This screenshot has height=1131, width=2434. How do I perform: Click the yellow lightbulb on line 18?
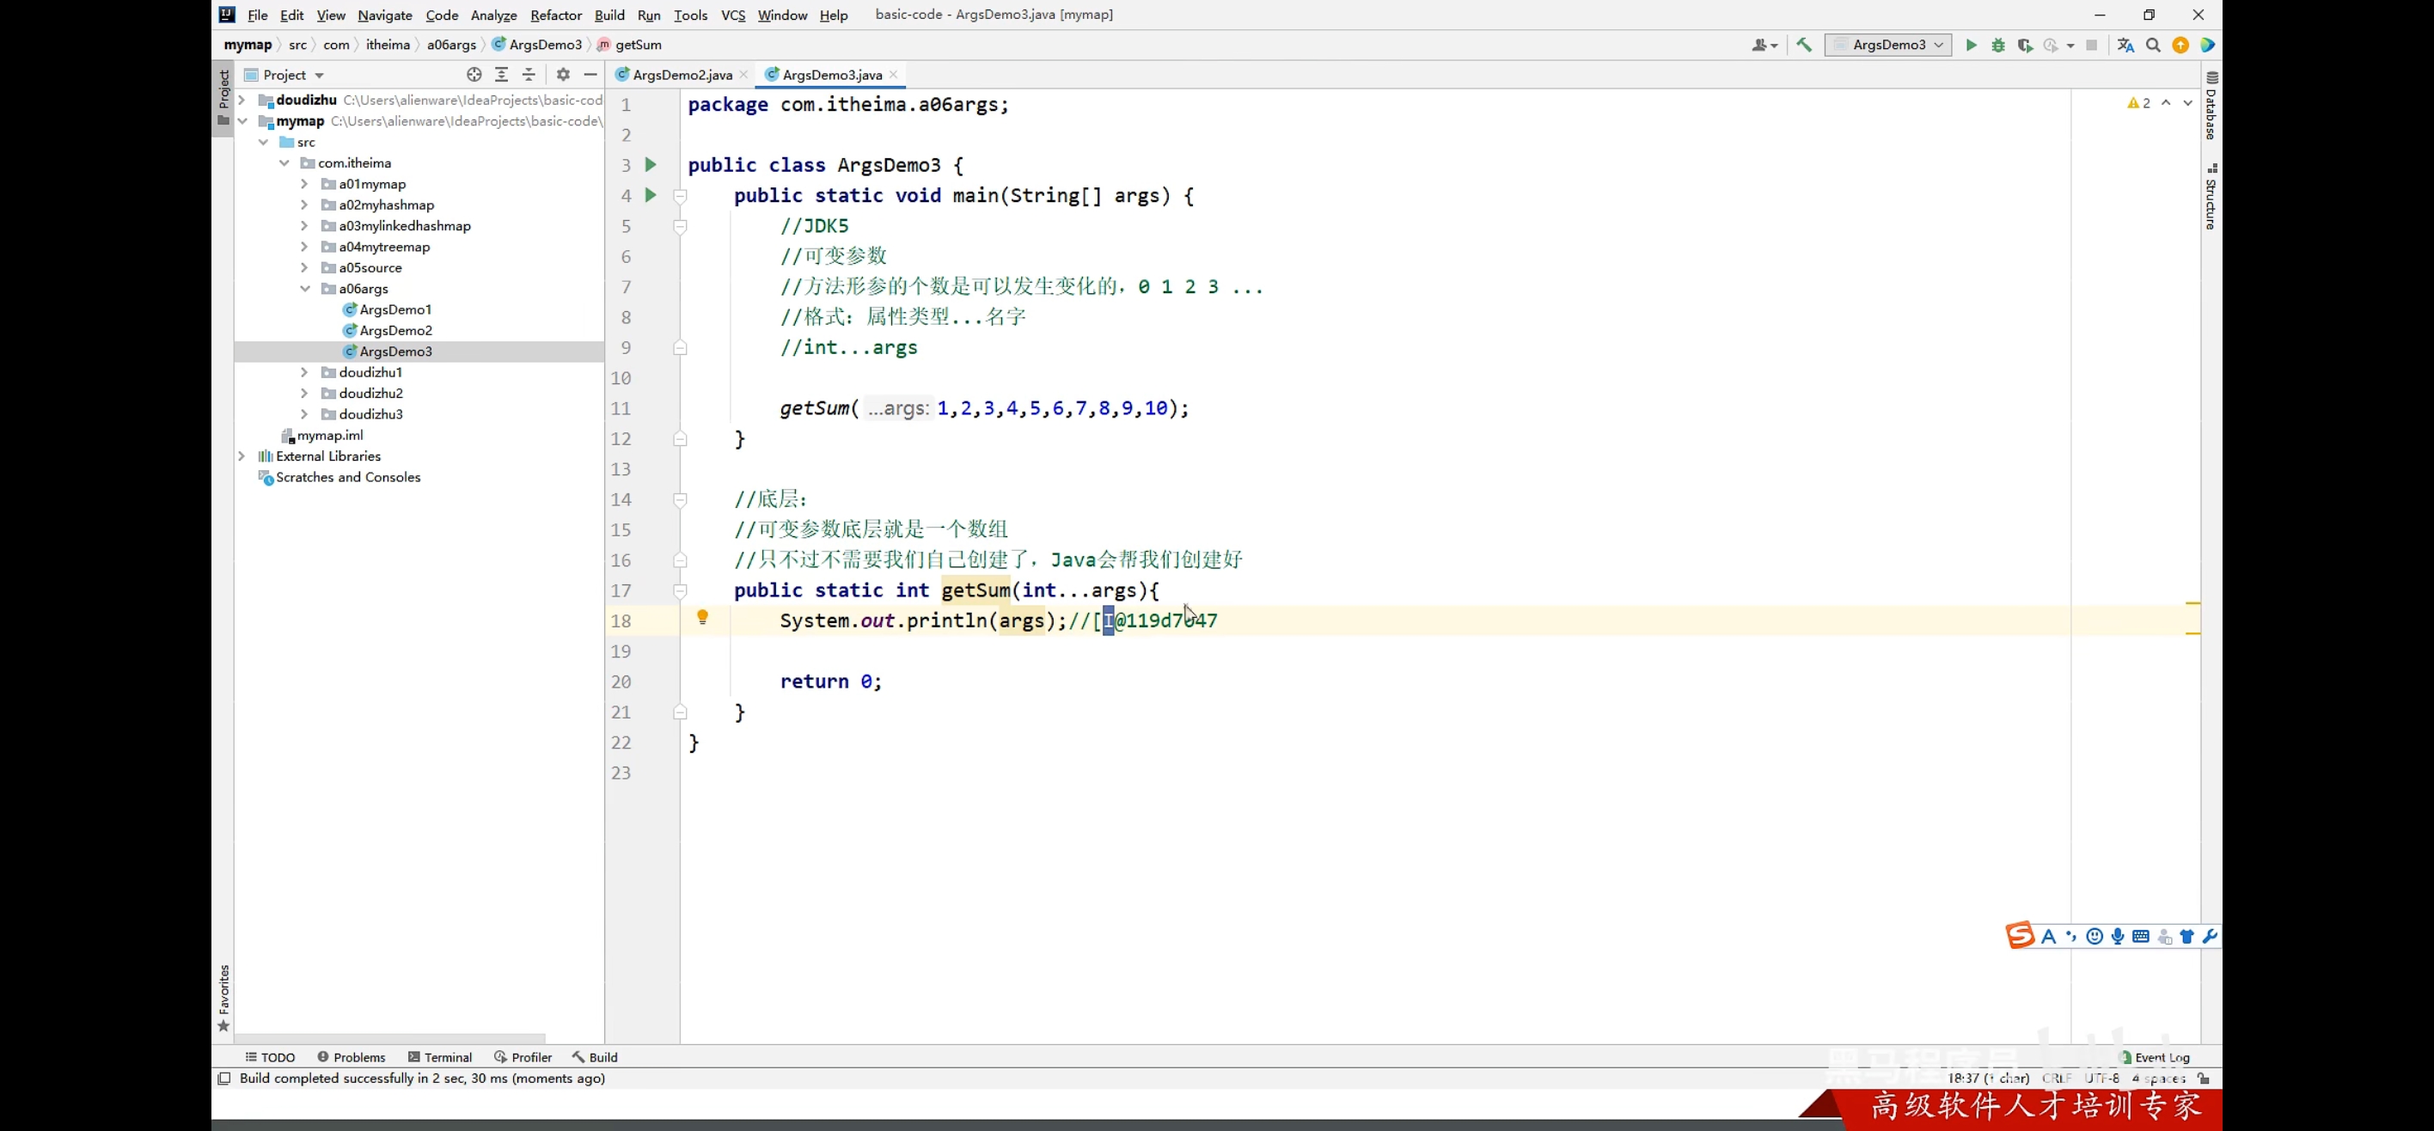pos(702,617)
